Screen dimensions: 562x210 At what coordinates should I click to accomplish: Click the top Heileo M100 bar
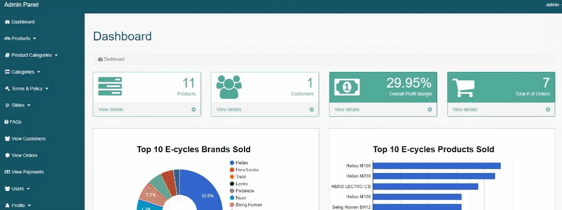(437, 166)
